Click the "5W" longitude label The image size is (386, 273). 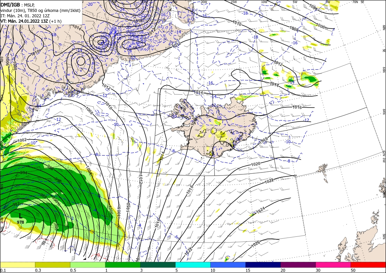(295, 2)
